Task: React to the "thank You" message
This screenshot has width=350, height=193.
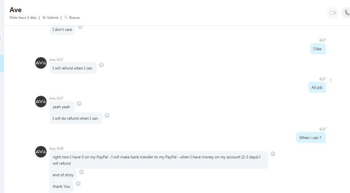Action: coord(78,184)
